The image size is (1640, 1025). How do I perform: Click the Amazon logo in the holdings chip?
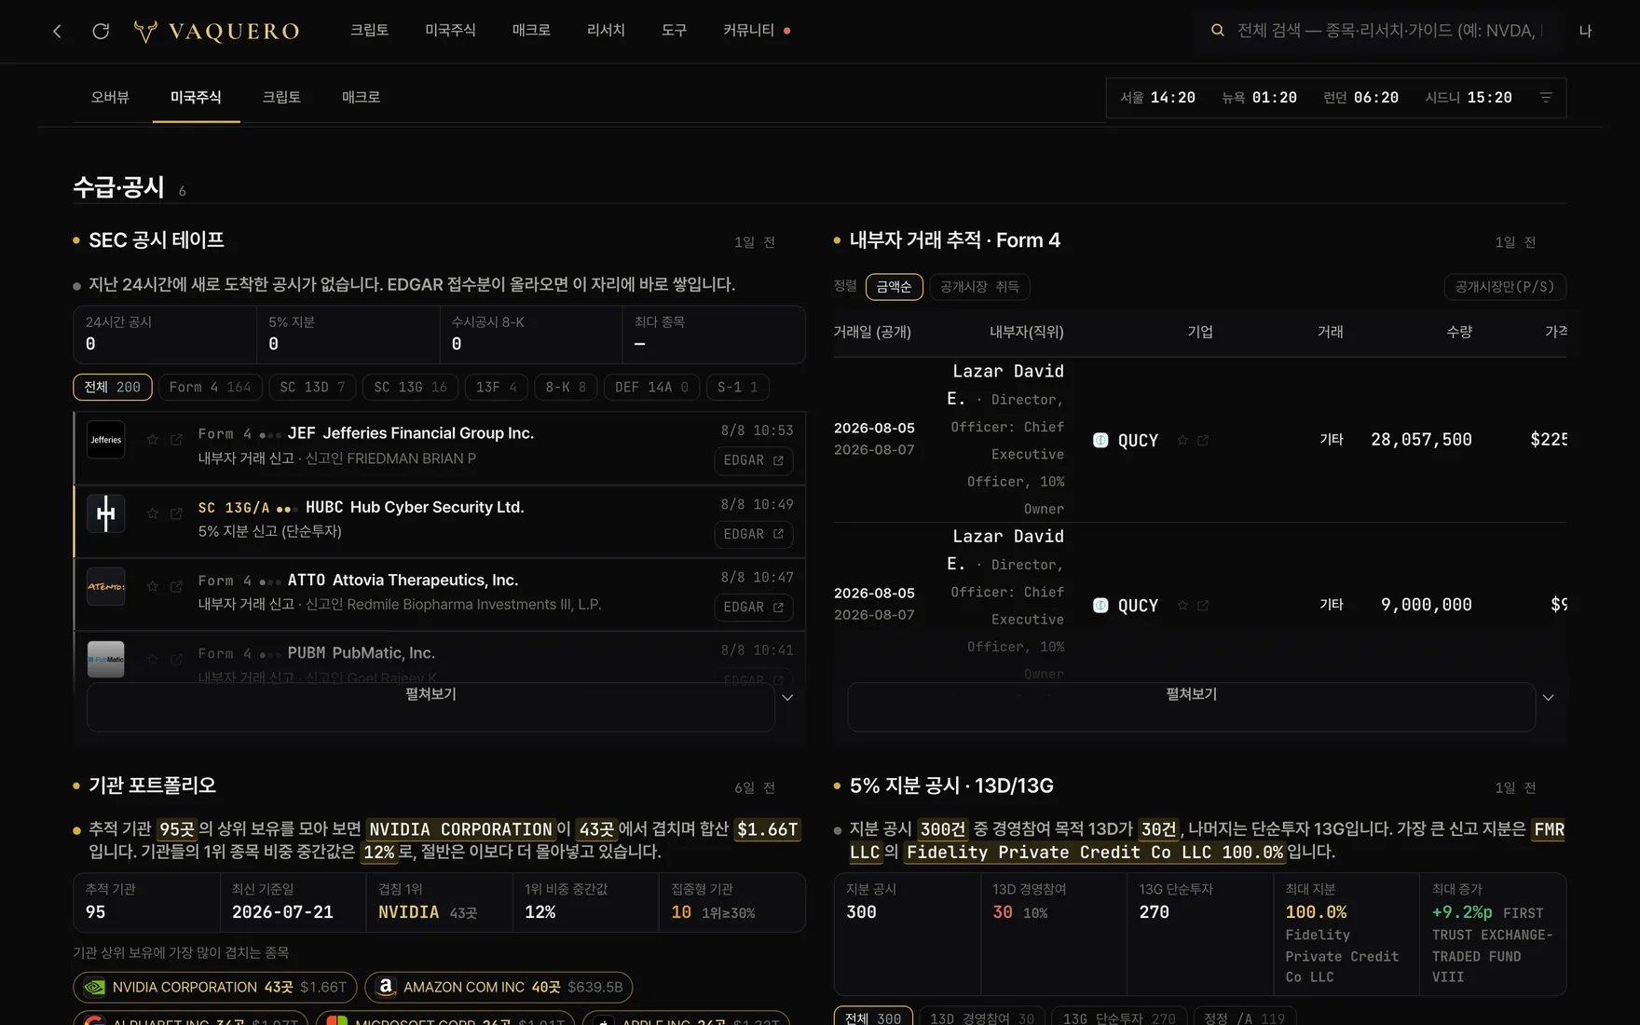pos(386,987)
